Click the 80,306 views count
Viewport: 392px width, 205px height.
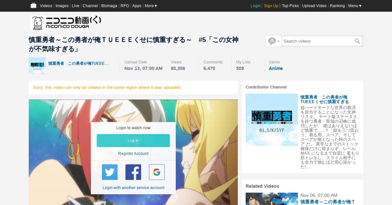pyautogui.click(x=178, y=68)
